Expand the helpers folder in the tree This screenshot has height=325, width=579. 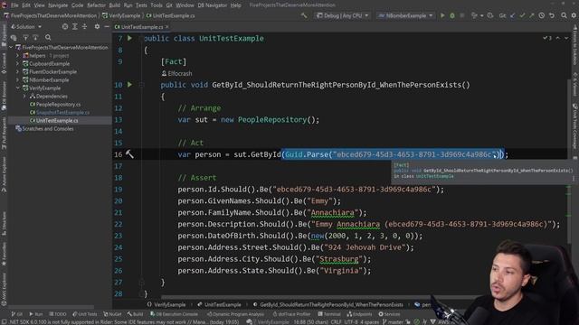17,56
